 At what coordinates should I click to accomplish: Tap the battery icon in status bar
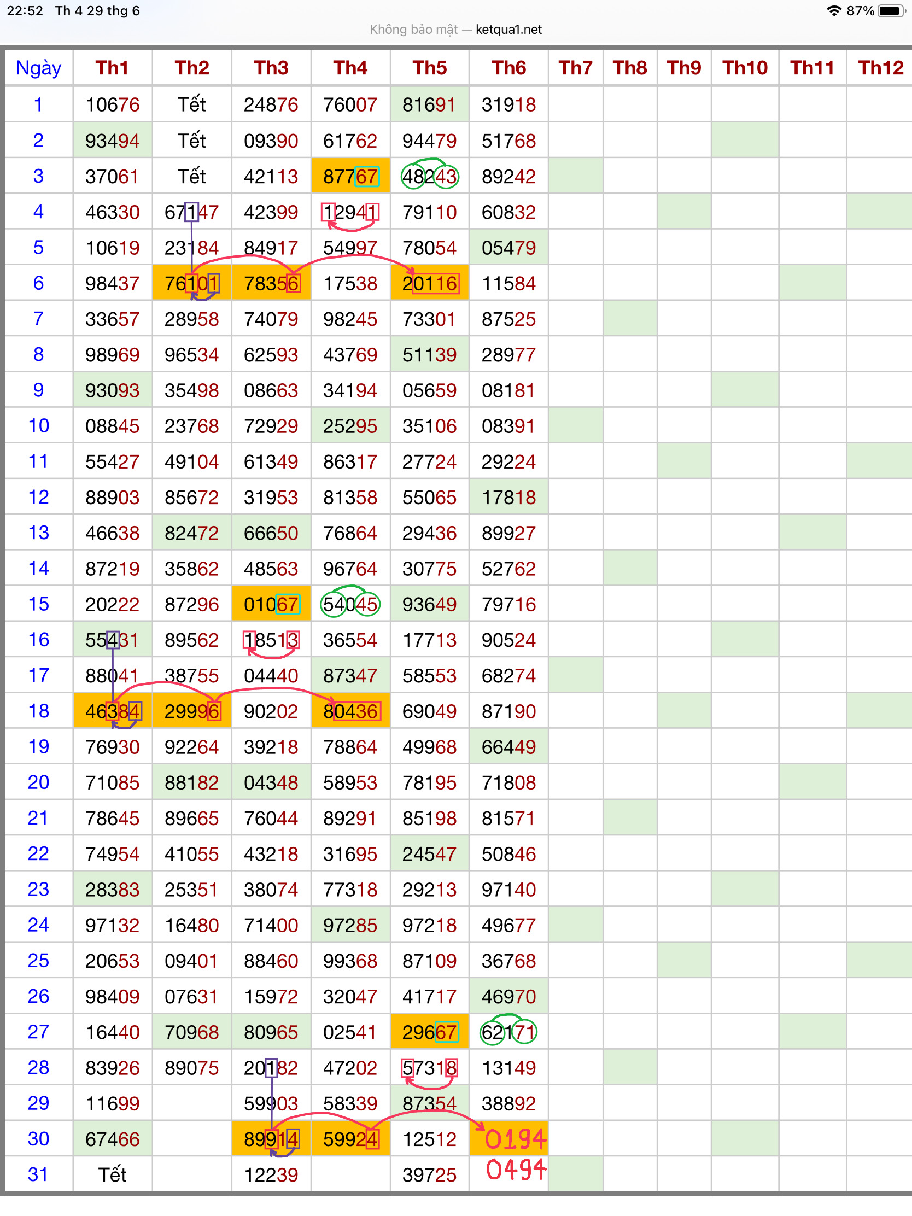[891, 11]
